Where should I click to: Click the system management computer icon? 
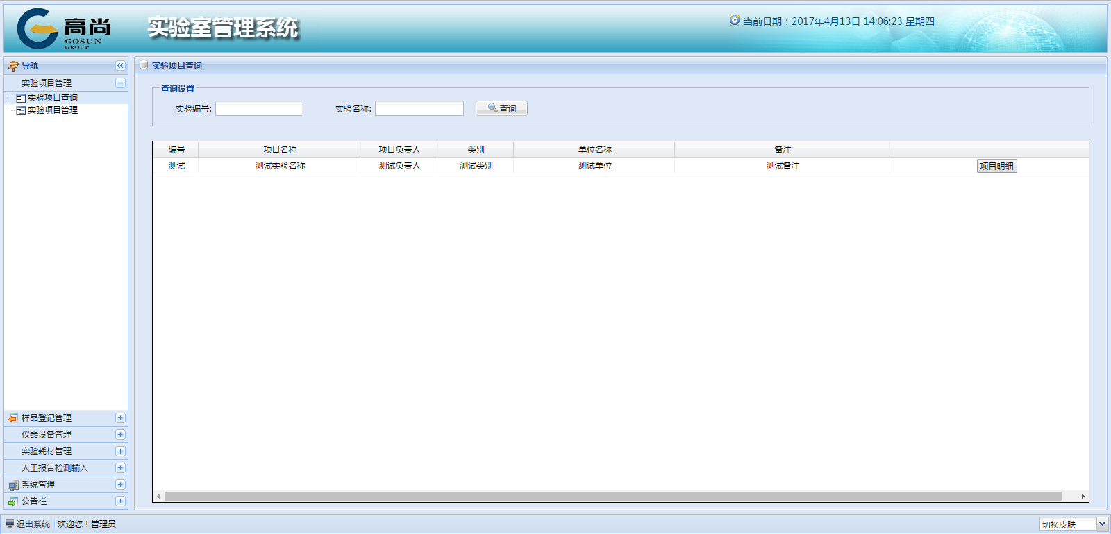pos(13,485)
